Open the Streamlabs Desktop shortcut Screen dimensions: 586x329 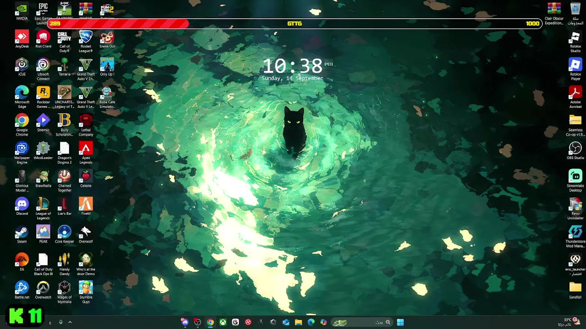coord(575,181)
